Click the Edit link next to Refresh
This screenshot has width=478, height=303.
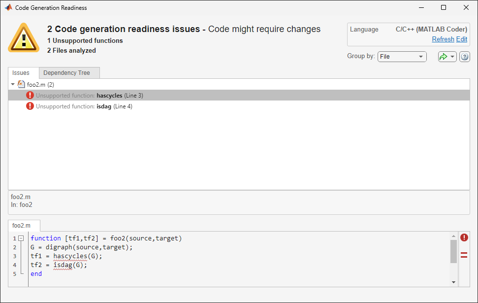[461, 39]
